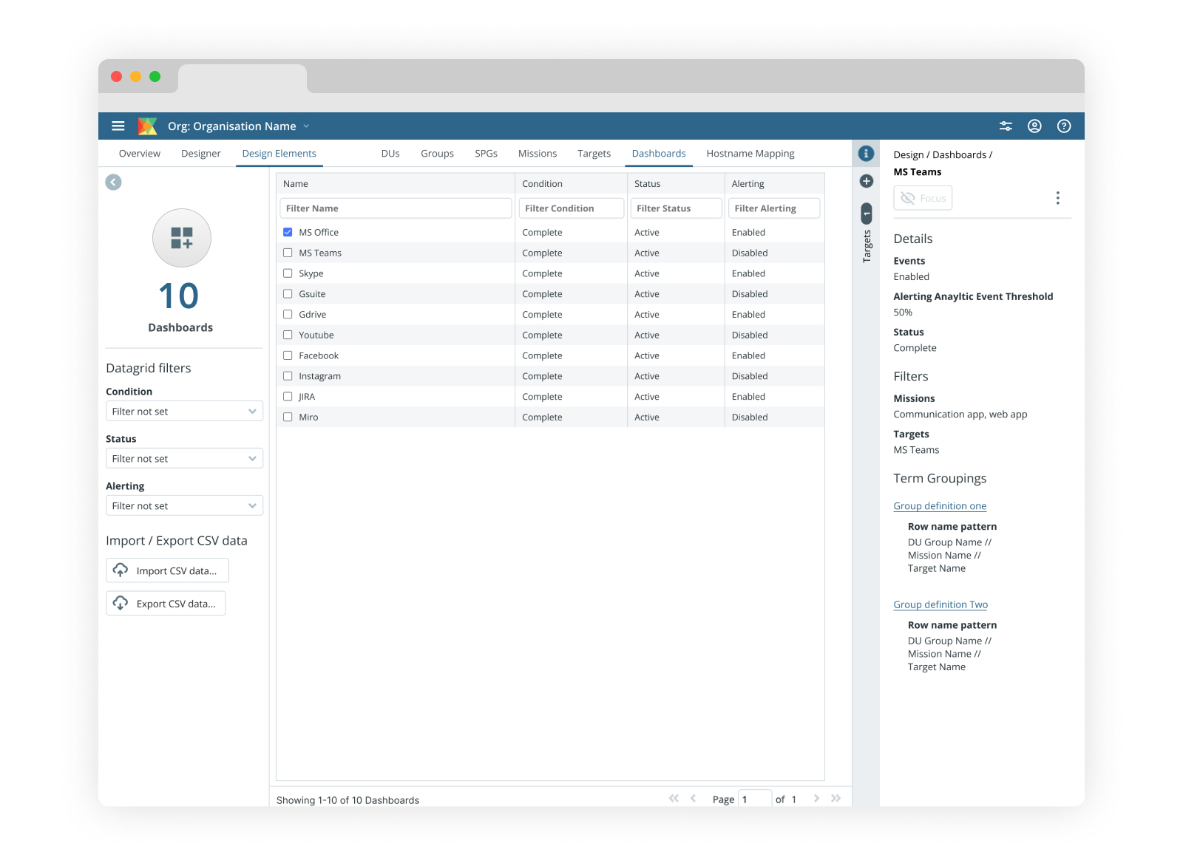Click the Filter Name input field

396,208
